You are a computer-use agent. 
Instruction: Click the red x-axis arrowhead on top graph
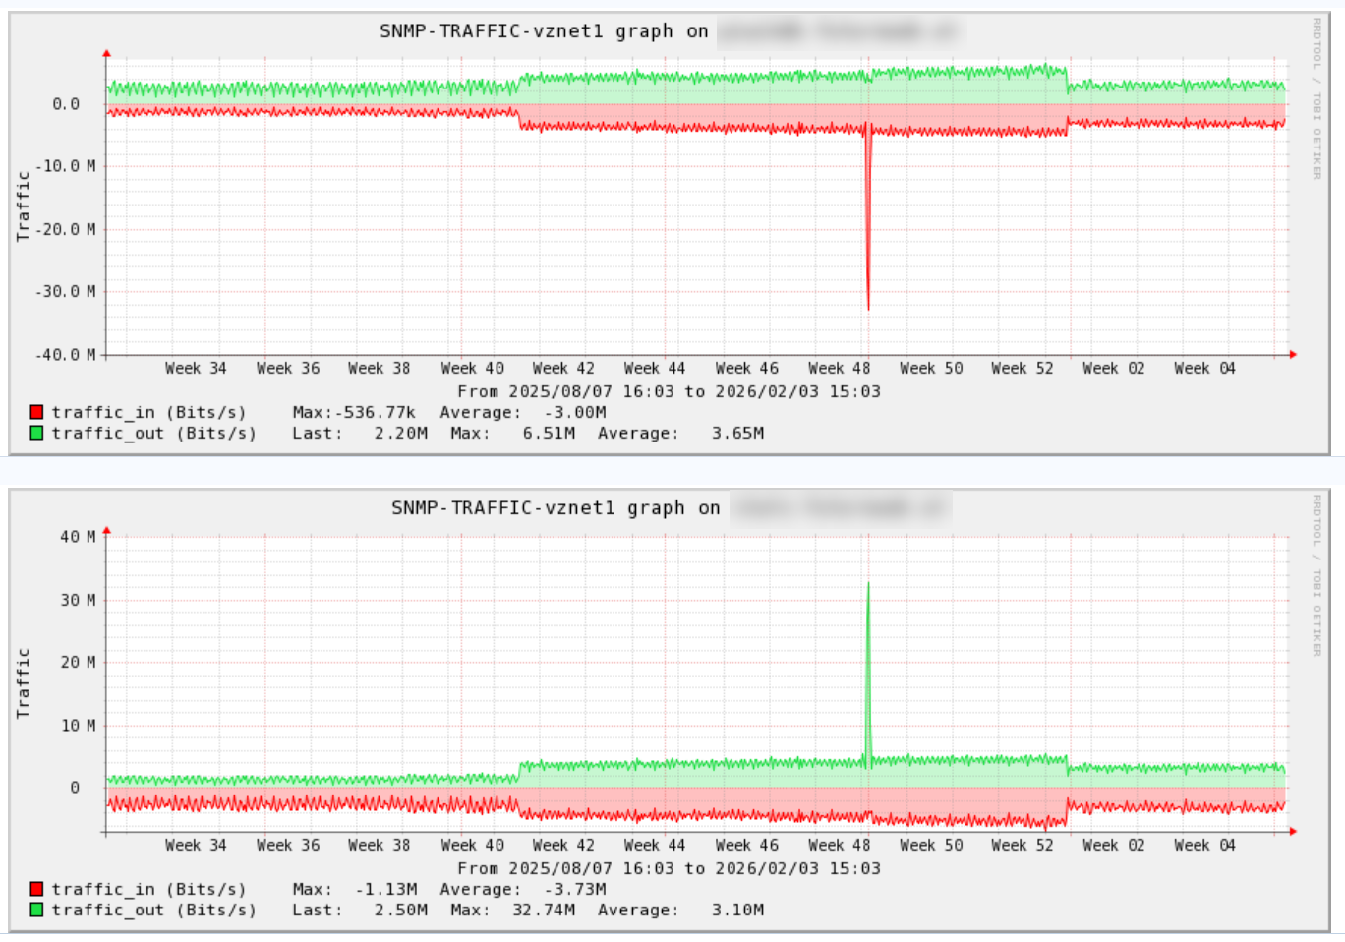[x=1292, y=354]
